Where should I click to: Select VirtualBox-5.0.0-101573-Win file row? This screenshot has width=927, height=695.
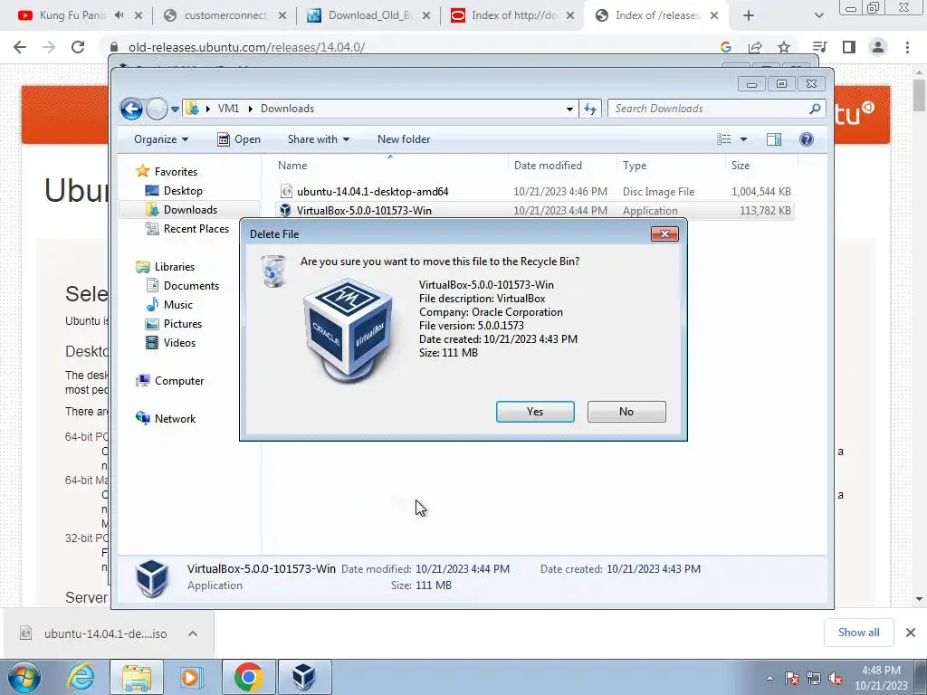point(535,210)
